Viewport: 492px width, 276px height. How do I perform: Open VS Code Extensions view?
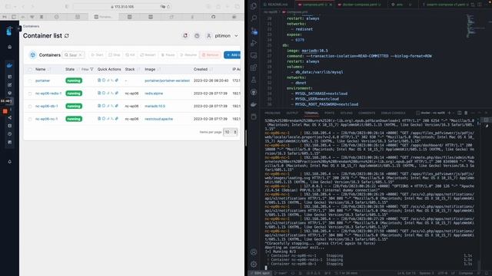point(254,67)
